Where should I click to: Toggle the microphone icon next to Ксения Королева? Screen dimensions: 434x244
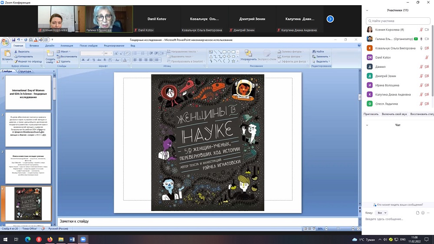tap(421, 30)
